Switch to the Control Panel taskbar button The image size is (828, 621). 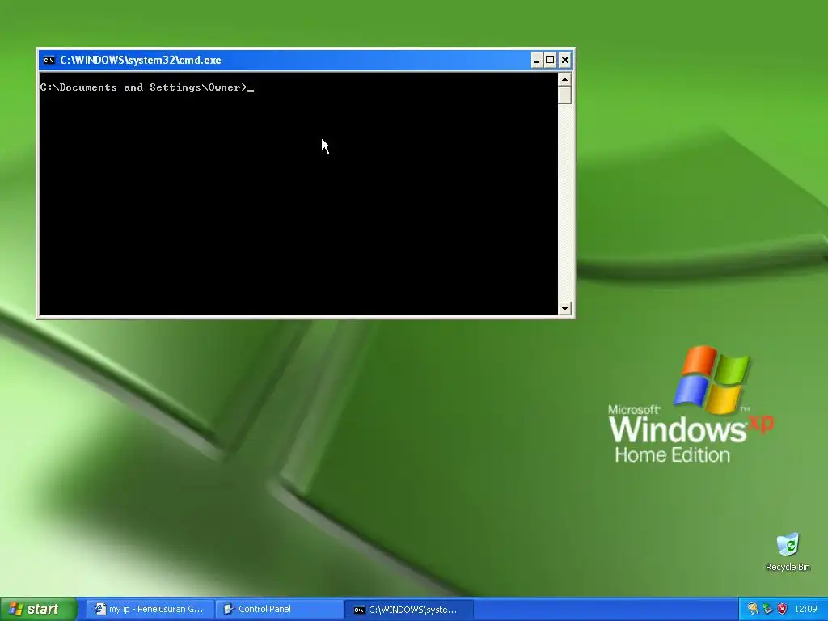pos(280,610)
